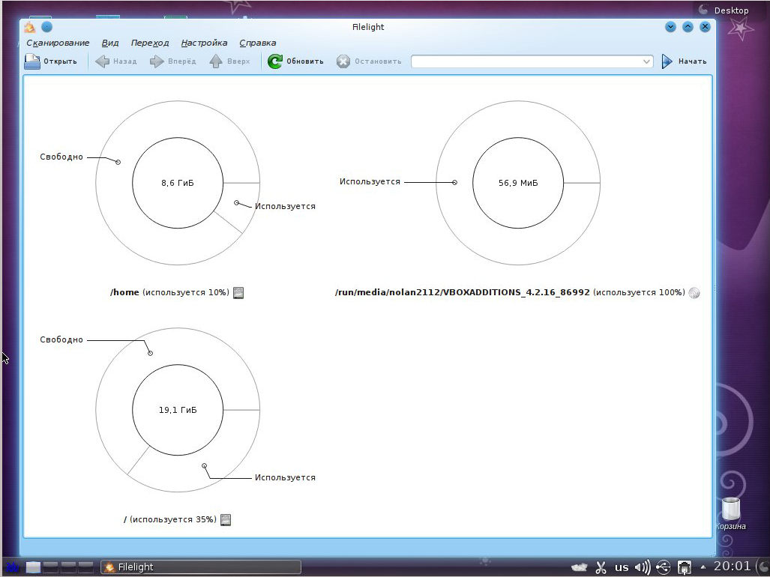The height and width of the screenshot is (577, 770).
Task: Click the us keyboard layout indicator
Action: click(622, 567)
